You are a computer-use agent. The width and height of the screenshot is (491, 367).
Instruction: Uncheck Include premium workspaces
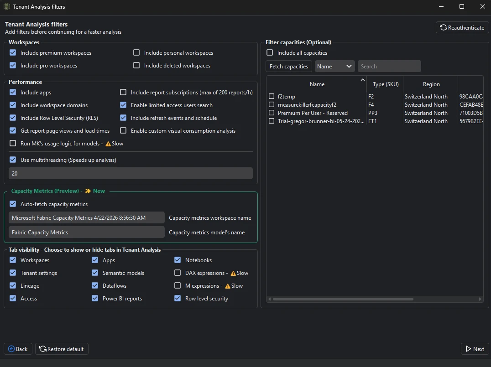[x=13, y=52]
